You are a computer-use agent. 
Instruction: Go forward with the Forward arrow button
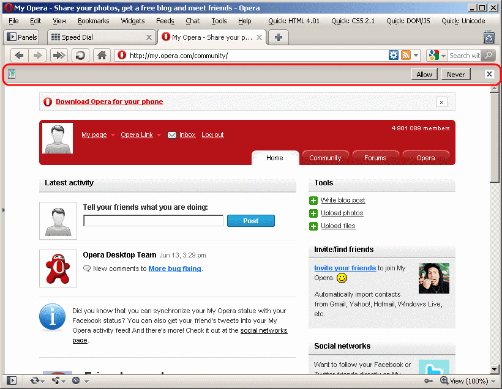pos(38,55)
